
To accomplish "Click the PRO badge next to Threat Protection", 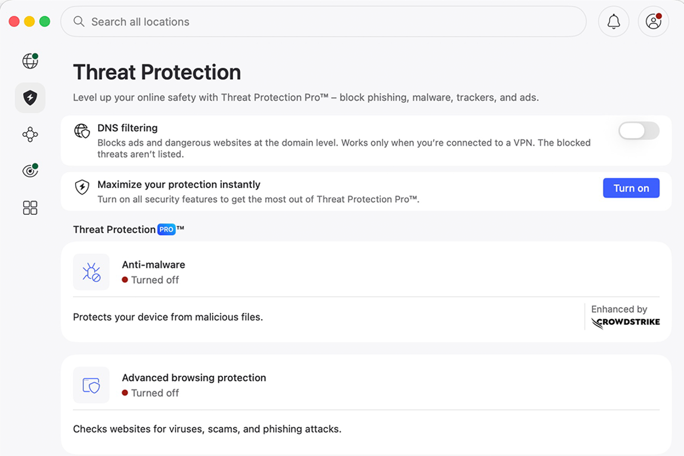I will coord(166,230).
